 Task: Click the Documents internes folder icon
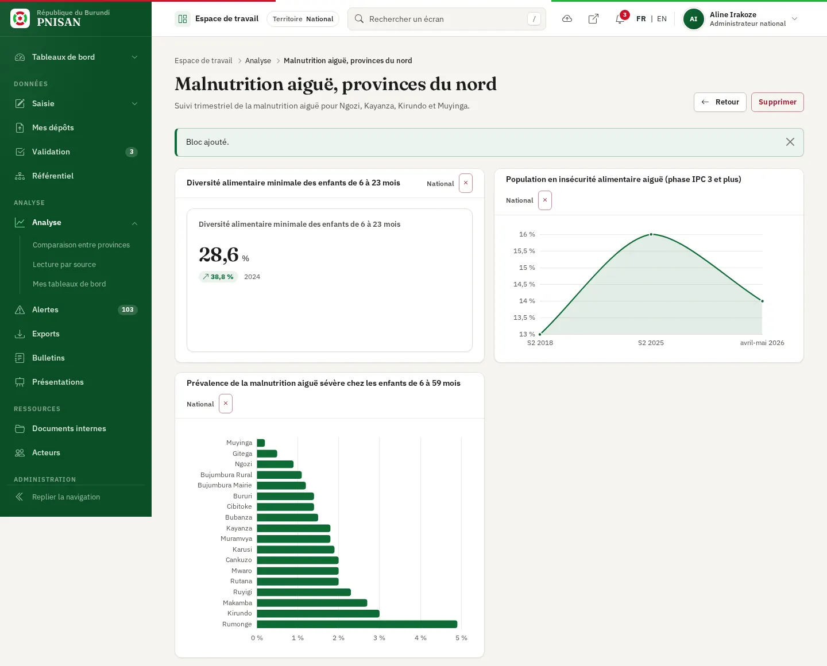(20, 428)
